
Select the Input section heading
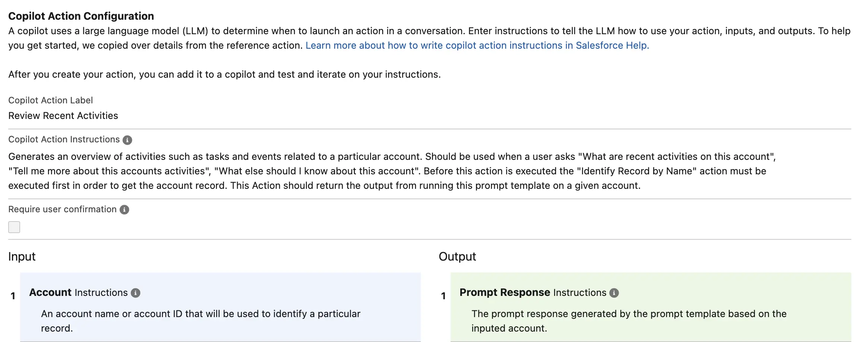22,256
